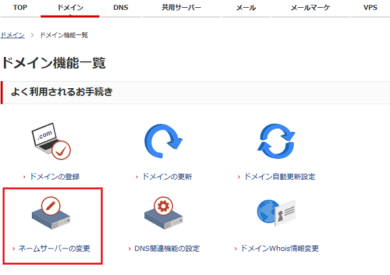390x275 pixels.
Task: Click the globe and ID card Whois icon
Action: 276,213
